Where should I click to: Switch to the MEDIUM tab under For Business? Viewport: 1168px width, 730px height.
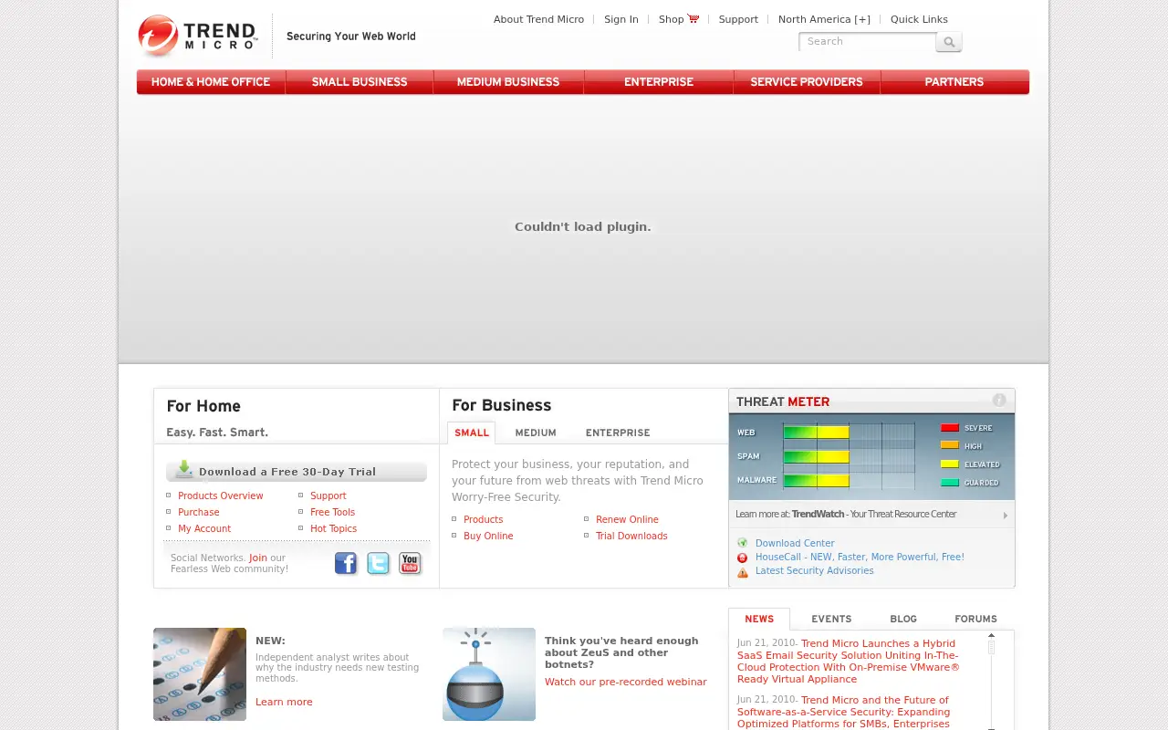tap(536, 433)
